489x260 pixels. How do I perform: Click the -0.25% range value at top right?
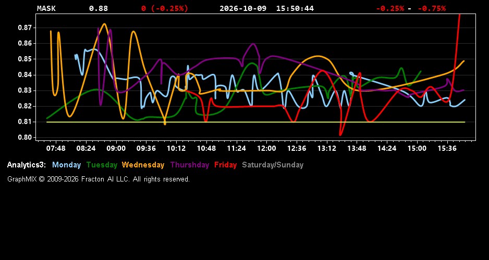click(x=390, y=8)
